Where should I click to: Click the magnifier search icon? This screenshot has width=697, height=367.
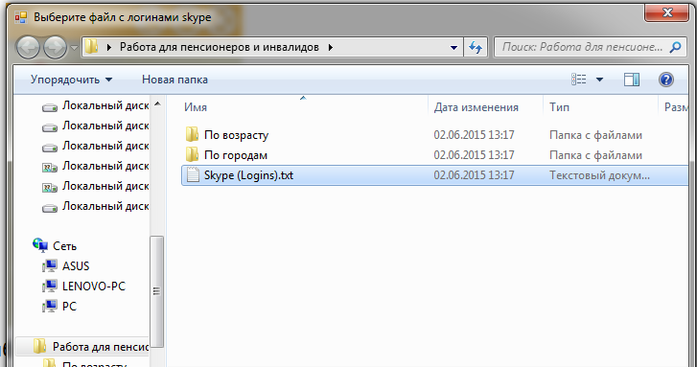click(x=675, y=47)
